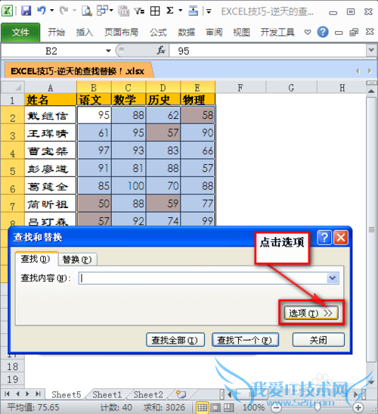The image size is (378, 414).
Task: Expand the formula bar arrow
Action: [371, 50]
